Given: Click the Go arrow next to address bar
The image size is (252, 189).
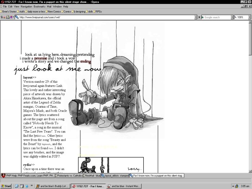Looking at the screenshot, I should pos(199,17).
